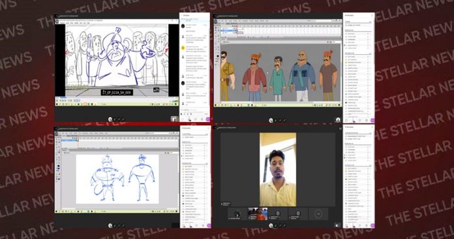The height and width of the screenshot is (239, 454).
Task: Click the black fill swatch in top-right Flash toolbar
Action: coord(218,57)
